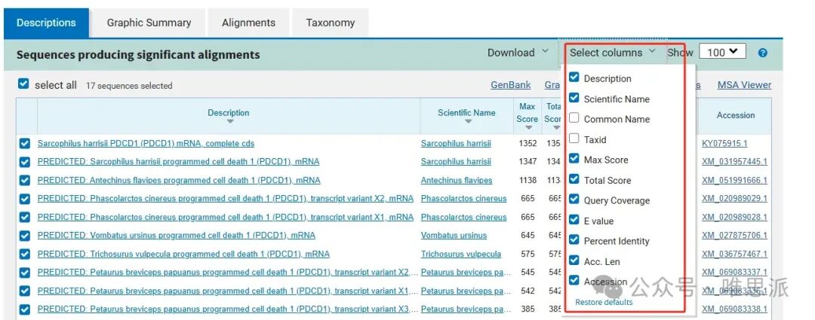The height and width of the screenshot is (320, 815).
Task: Open accession XM_031957445.1 link
Action: [x=734, y=162]
